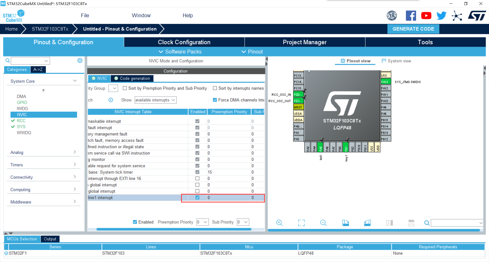Click the horizontal layout icon in pinout toolbar
The image size is (489, 262).
pyautogui.click(x=411, y=223)
